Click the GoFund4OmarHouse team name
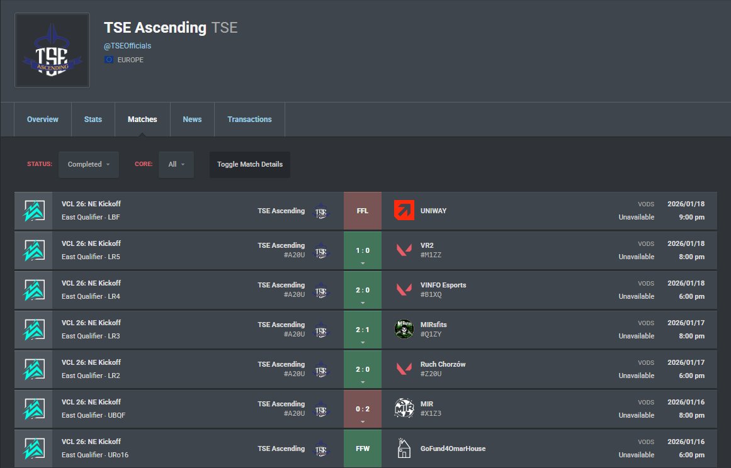The height and width of the screenshot is (468, 731). pyautogui.click(x=453, y=448)
